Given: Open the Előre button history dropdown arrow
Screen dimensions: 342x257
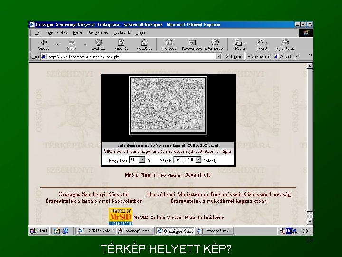Looking at the screenshot, I should coord(85,45).
